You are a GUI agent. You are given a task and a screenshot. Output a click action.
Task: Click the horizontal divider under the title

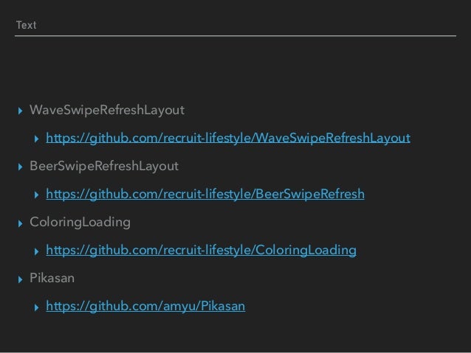[235, 35]
